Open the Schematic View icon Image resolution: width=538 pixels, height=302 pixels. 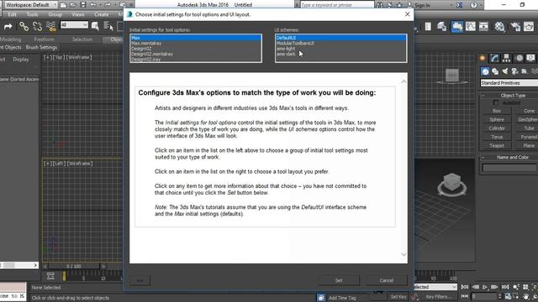click(x=483, y=26)
